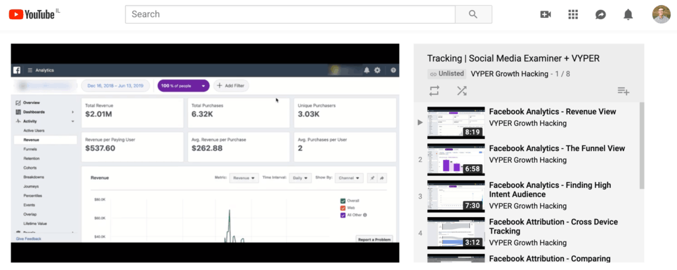Open Facebook Analytics settings gear
This screenshot has height=270, width=677.
[378, 70]
